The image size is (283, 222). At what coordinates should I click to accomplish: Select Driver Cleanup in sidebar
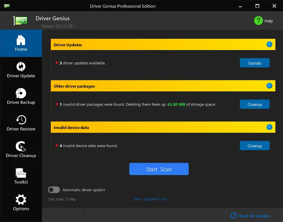click(x=21, y=149)
